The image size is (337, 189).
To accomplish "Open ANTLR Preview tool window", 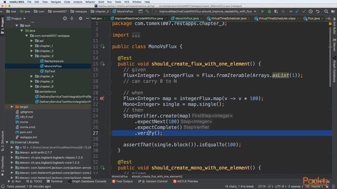I will 185,182.
